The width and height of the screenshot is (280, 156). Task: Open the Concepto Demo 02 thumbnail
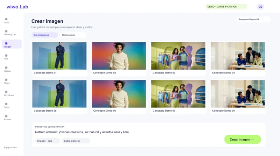[119, 56]
